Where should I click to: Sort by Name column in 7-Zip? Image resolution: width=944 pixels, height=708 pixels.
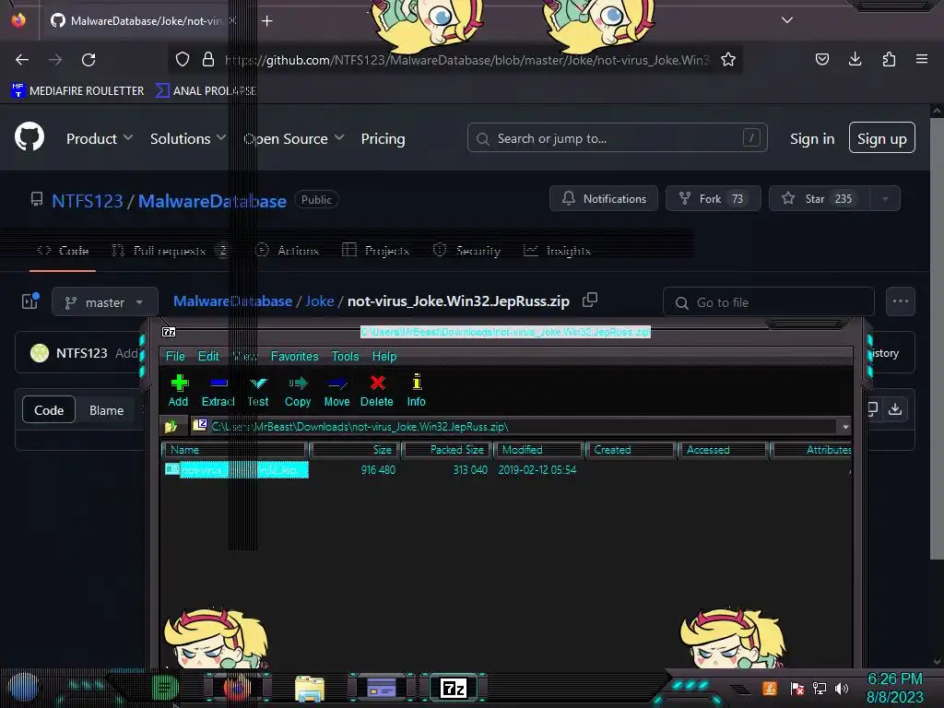pos(235,450)
